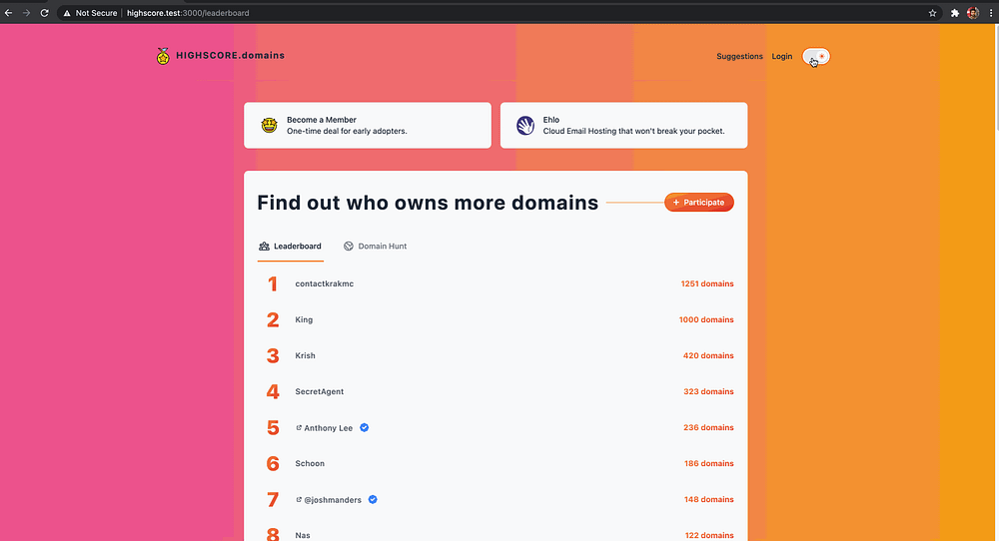This screenshot has width=999, height=541.
Task: Click the browser address bar
Action: pyautogui.click(x=499, y=13)
